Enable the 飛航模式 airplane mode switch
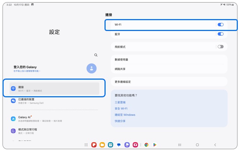Image resolution: width=240 pixels, height=151 pixels. (221, 47)
